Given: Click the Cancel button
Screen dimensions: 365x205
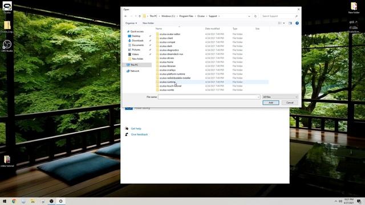Looking at the screenshot, I should (290, 102).
